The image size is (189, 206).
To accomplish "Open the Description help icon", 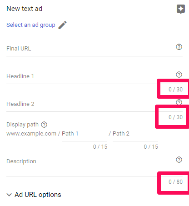I will coord(179,160).
